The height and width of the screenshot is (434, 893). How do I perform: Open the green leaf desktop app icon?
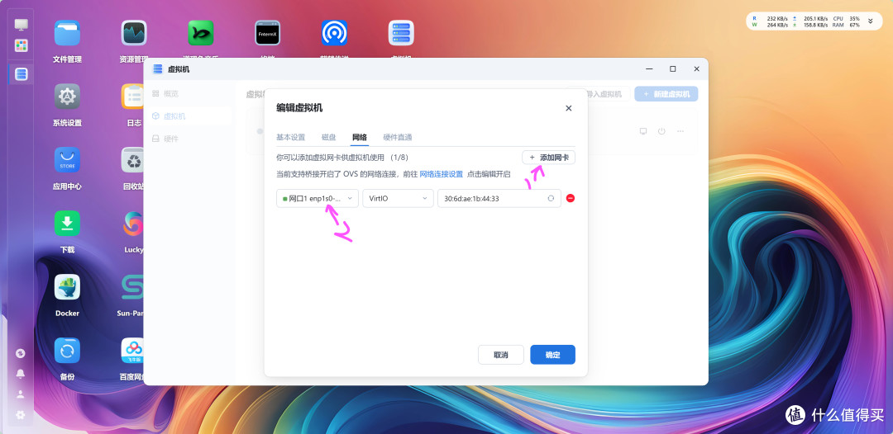(200, 33)
